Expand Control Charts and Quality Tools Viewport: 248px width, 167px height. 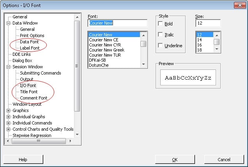pos(9,130)
